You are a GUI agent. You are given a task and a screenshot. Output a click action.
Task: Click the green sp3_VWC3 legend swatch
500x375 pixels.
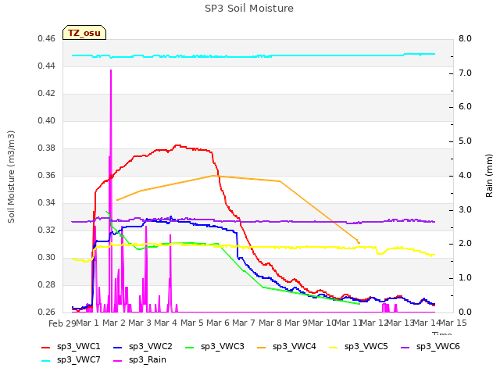190,347
